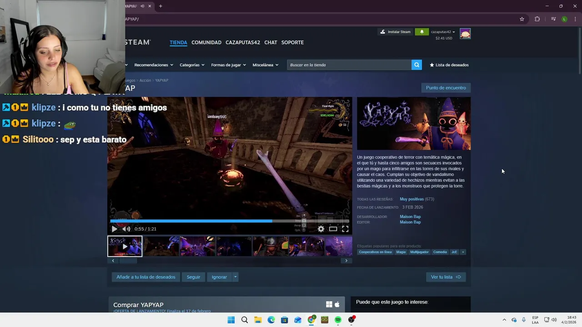Select the third screenshot thumbnail
Viewport: 582px width, 327px height.
coord(198,246)
